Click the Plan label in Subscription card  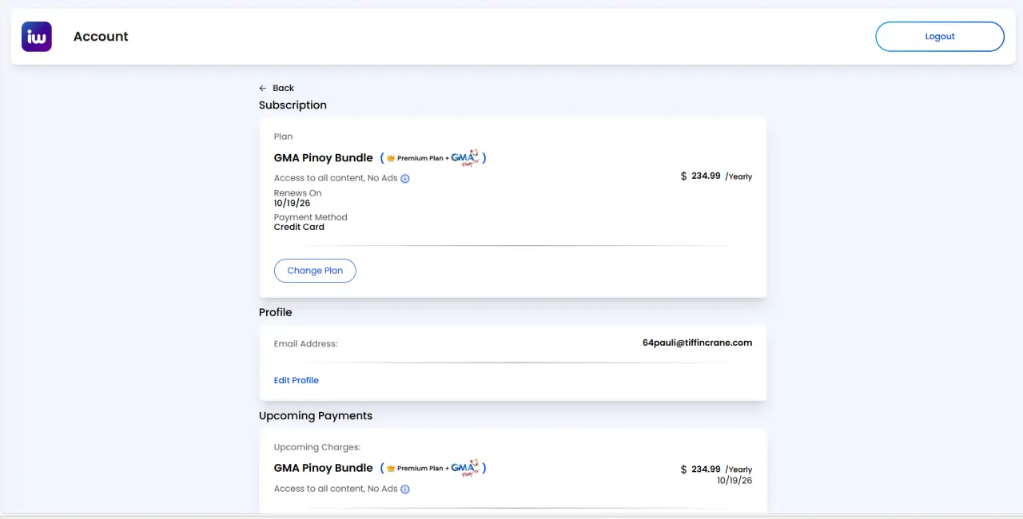pyautogui.click(x=283, y=137)
